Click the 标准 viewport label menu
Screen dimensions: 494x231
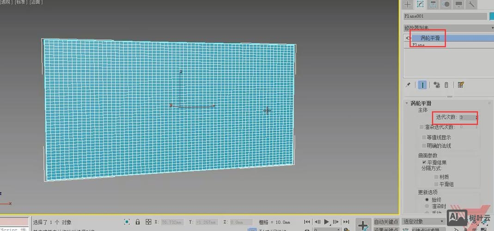pyautogui.click(x=21, y=2)
